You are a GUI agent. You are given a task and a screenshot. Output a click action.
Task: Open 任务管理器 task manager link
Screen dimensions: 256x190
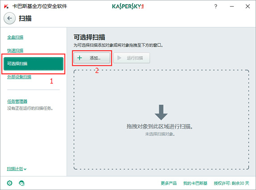coord(17,101)
